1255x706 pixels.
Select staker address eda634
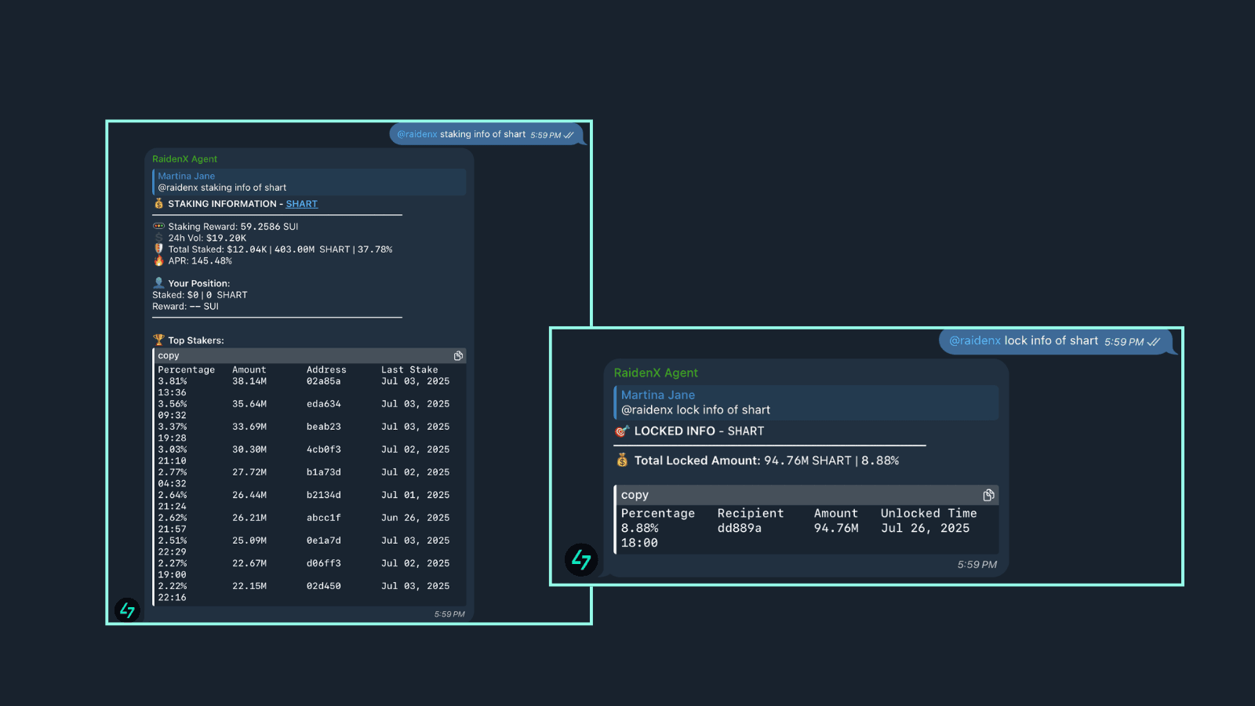[323, 404]
